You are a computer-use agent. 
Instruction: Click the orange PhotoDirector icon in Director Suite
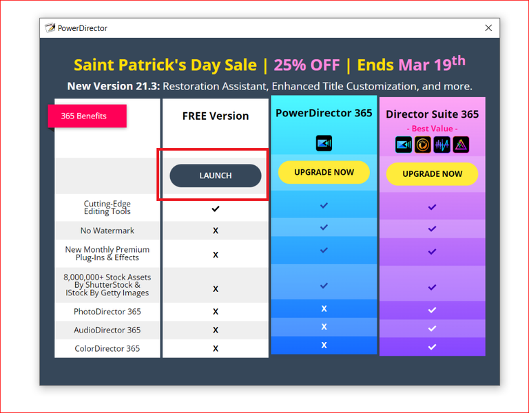(423, 145)
